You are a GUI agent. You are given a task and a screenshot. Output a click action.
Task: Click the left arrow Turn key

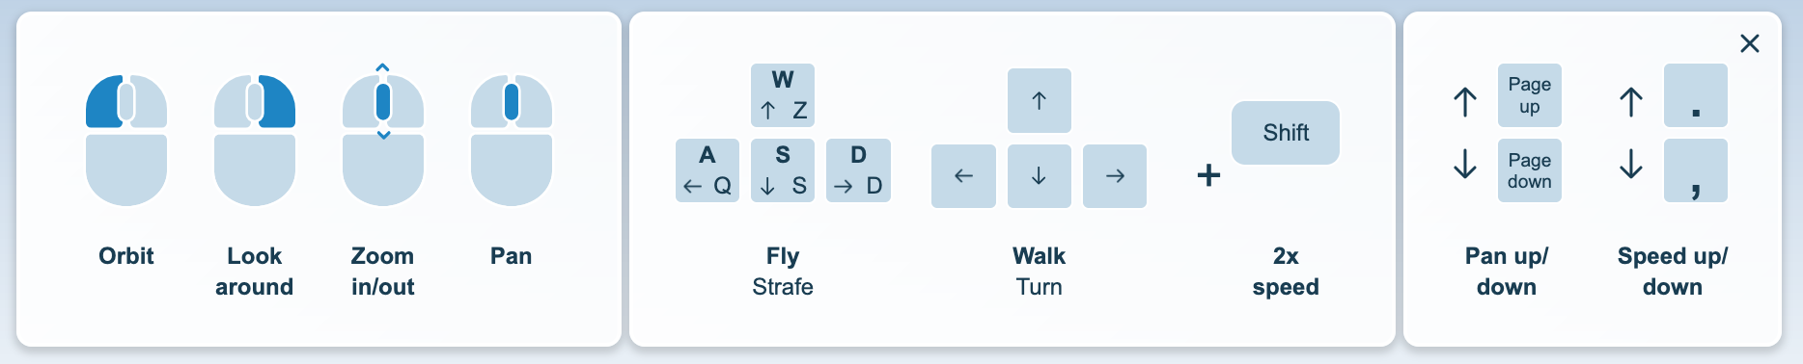pos(963,176)
